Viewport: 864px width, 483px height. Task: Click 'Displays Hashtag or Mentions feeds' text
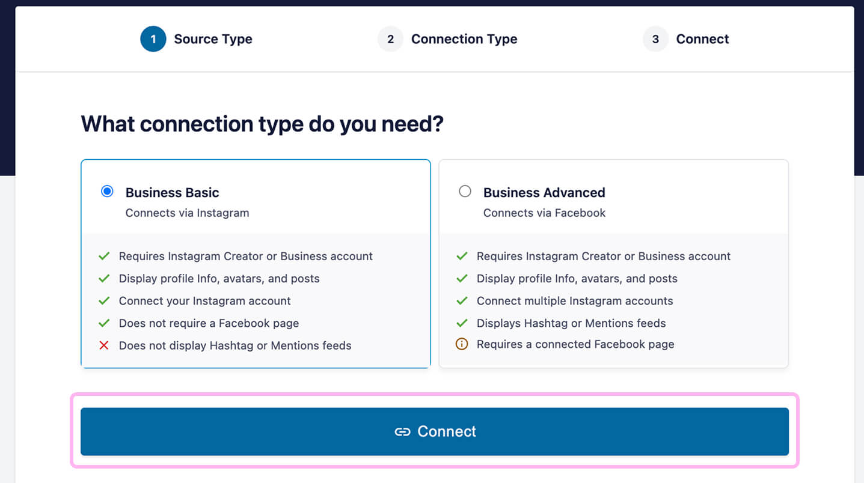[x=571, y=323]
